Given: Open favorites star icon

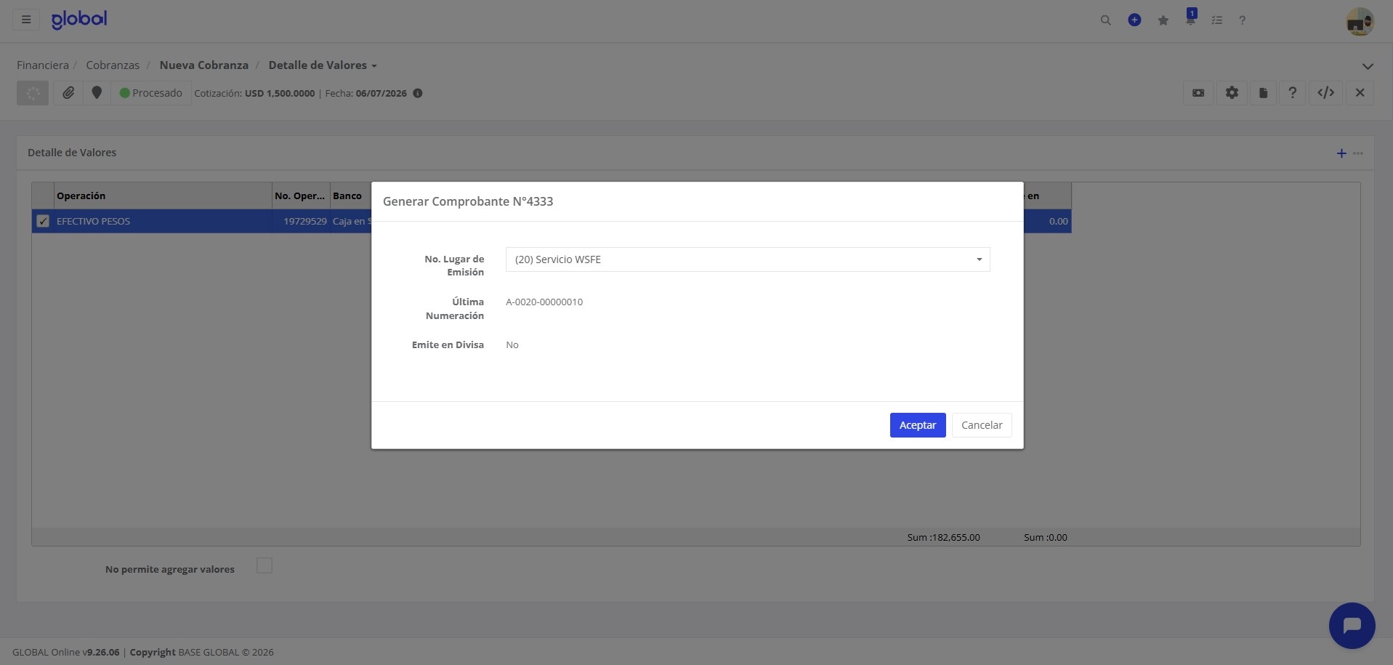Looking at the screenshot, I should pos(1163,20).
